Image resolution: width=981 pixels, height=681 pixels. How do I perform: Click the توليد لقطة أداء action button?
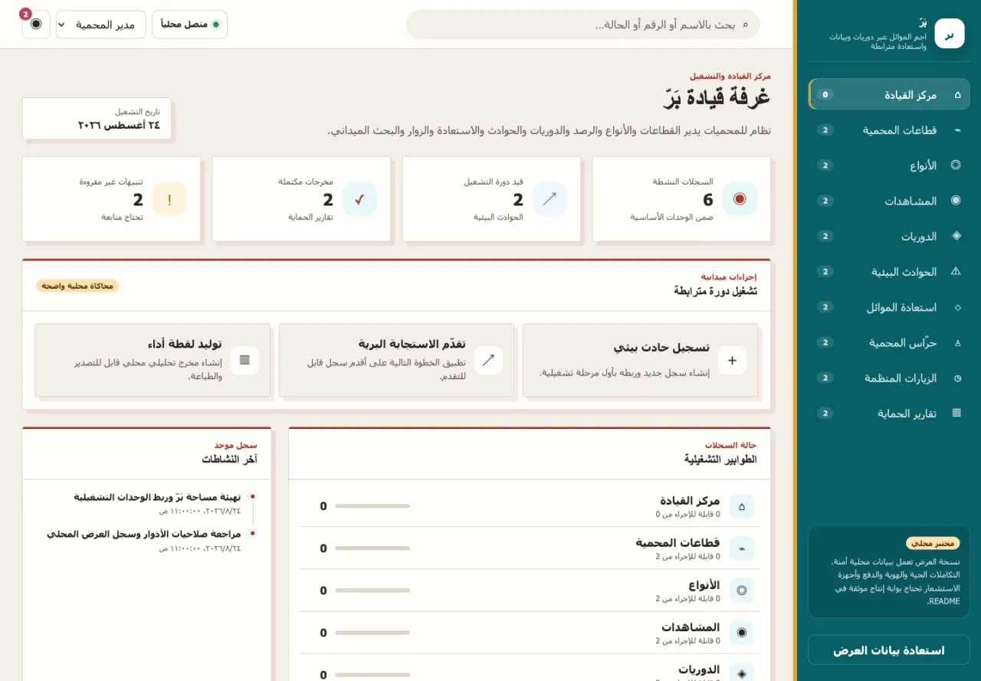153,360
